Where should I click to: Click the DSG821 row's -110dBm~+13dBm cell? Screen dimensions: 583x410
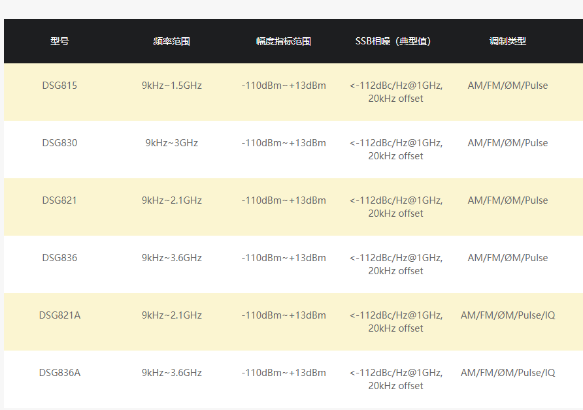[x=283, y=200]
